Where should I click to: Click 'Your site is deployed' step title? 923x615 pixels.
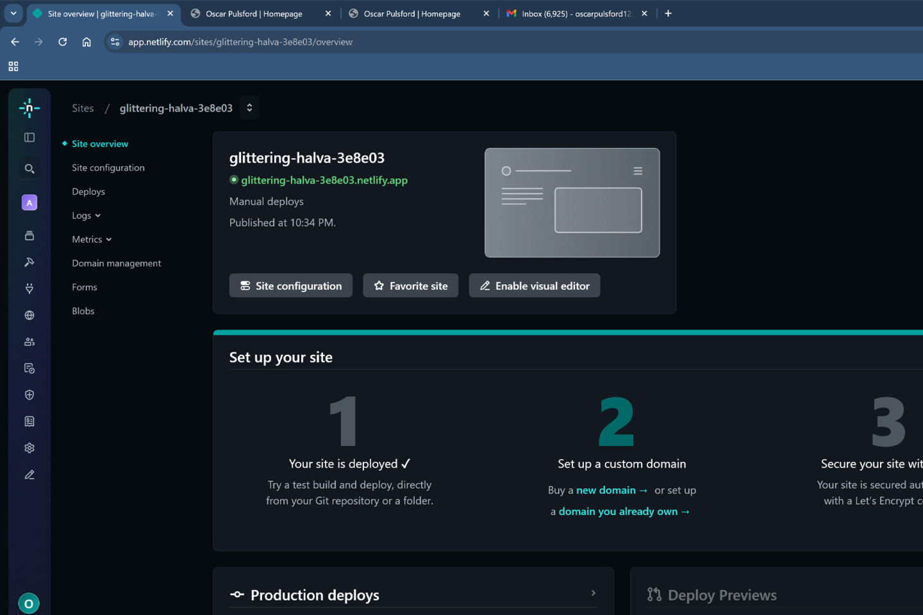coord(349,464)
